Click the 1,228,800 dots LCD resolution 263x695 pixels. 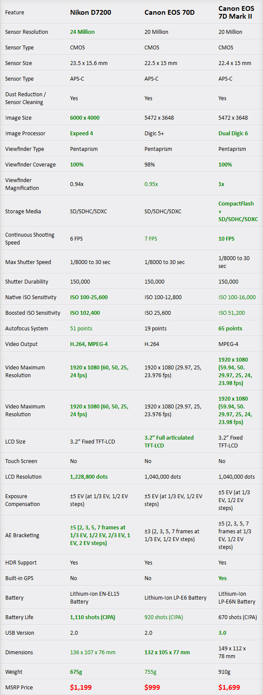89,477
